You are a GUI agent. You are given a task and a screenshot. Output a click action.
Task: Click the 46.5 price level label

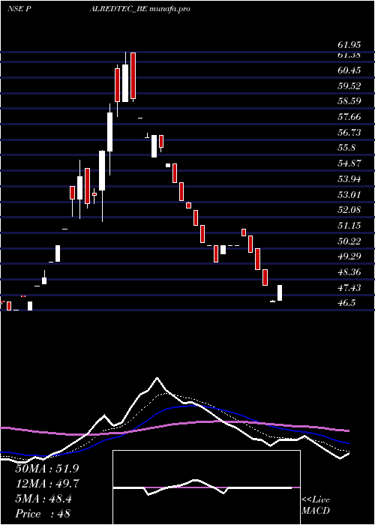point(346,303)
